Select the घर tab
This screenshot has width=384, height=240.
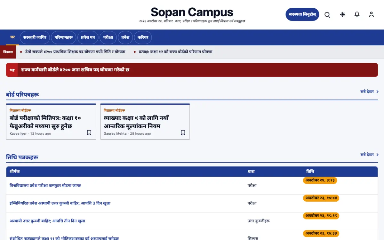click(x=12, y=37)
